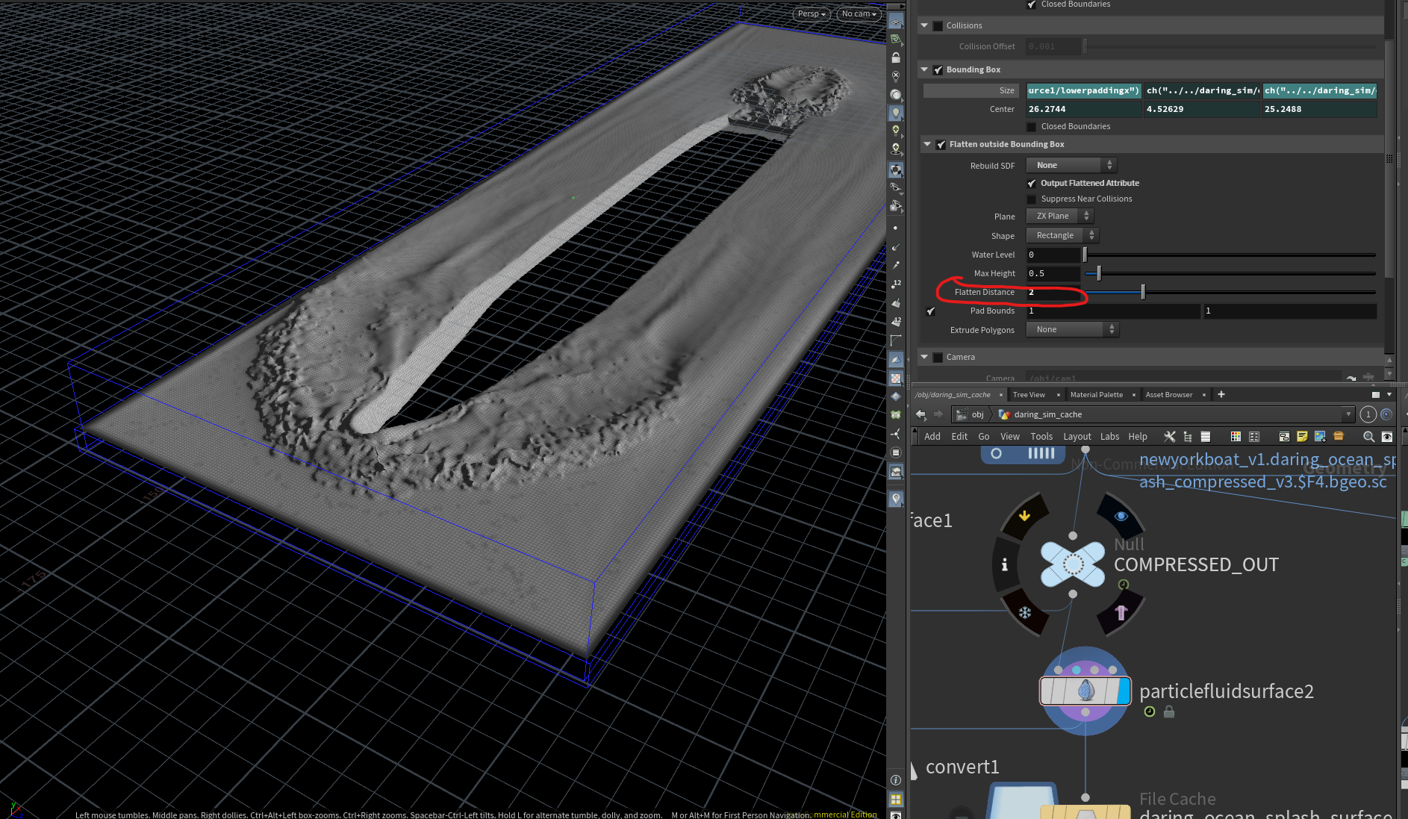This screenshot has height=819, width=1408.
Task: Open the No cam camera dropdown
Action: [859, 13]
